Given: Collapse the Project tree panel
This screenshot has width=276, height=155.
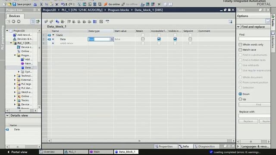Looking at the screenshot, I should click(39, 10).
